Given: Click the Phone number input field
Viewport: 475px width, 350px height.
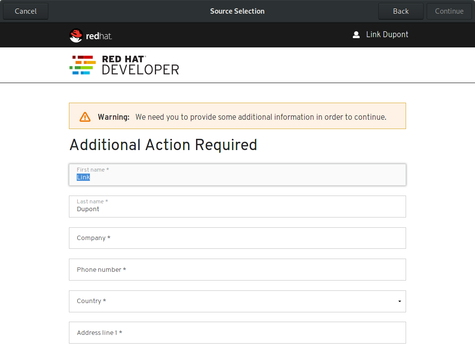Looking at the screenshot, I should (x=237, y=270).
